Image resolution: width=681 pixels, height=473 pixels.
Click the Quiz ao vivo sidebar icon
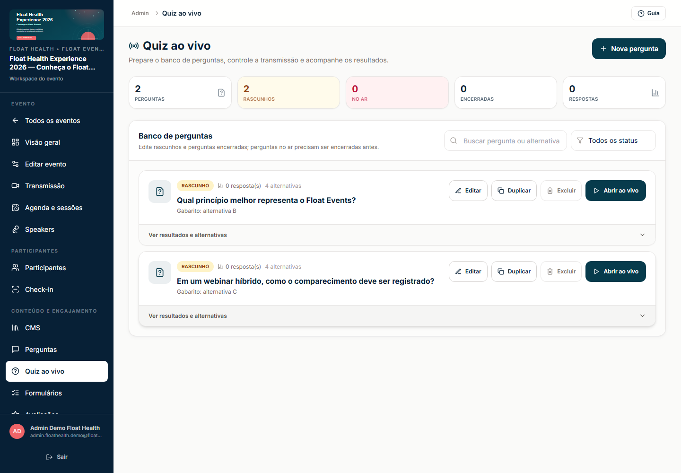click(16, 371)
